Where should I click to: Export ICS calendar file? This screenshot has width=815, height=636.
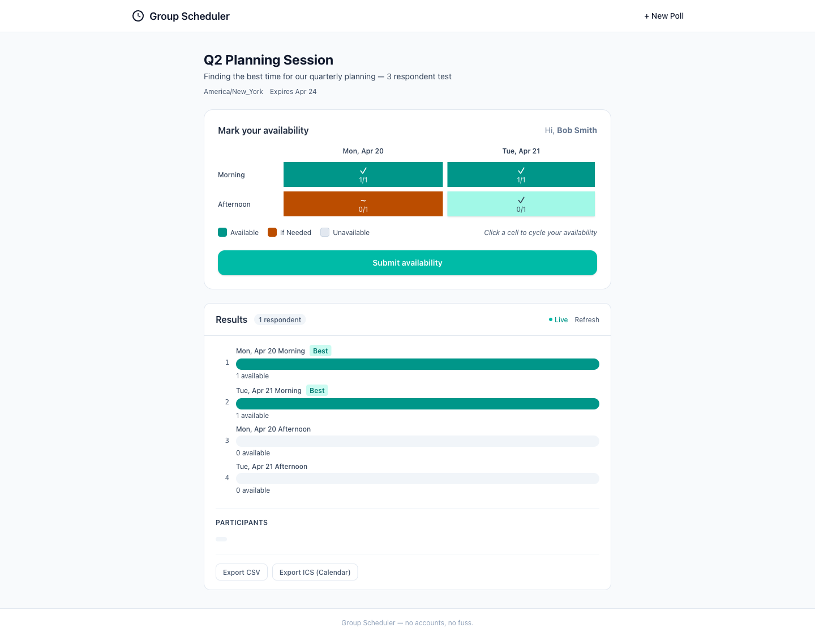(315, 573)
